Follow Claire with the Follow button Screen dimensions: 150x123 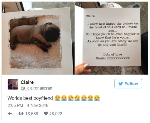(128, 84)
